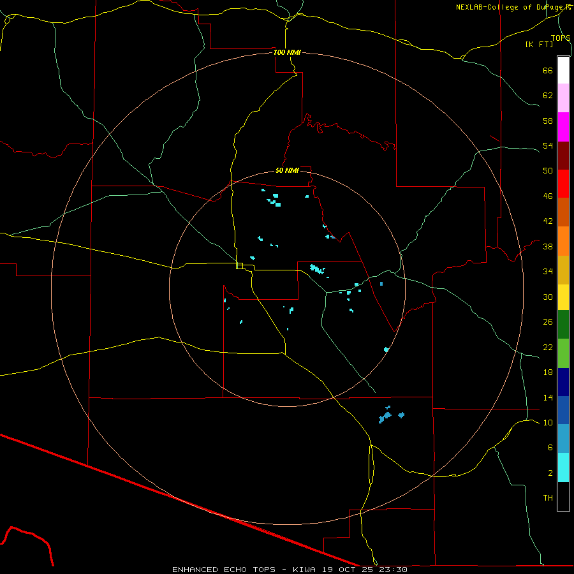Click the dark green legend swatch above 30
The height and width of the screenshot is (574, 574).
tap(563, 325)
